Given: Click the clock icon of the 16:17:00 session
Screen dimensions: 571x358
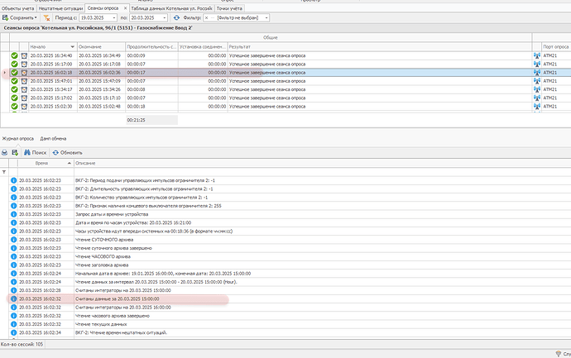Looking at the screenshot, I should click(x=24, y=64).
